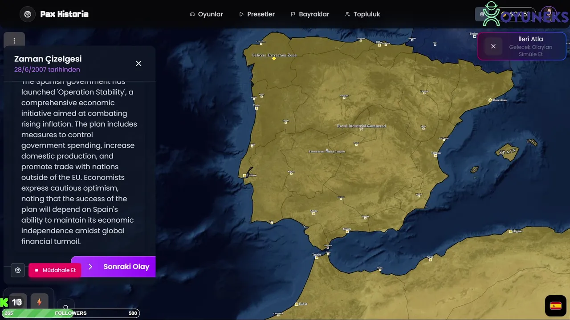Image resolution: width=570 pixels, height=320 pixels.
Task: Select the Extremadura Mining Complex marker
Action: [327, 150]
